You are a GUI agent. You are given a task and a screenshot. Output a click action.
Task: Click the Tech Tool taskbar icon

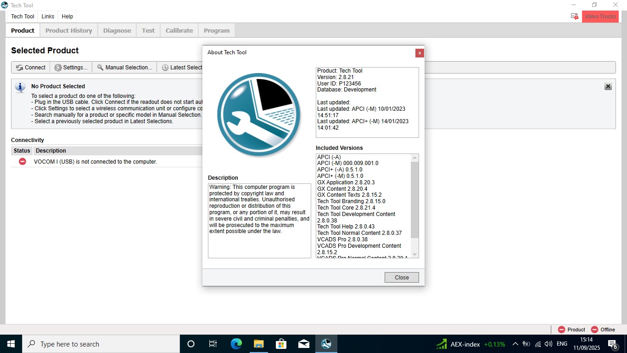[x=326, y=344]
